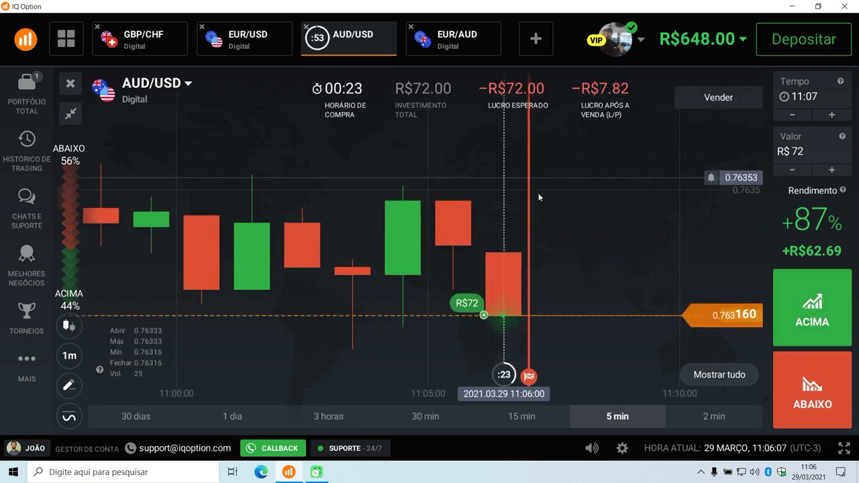The width and height of the screenshot is (859, 483).
Task: Click SUPORTE 24/7 button
Action: [x=350, y=448]
